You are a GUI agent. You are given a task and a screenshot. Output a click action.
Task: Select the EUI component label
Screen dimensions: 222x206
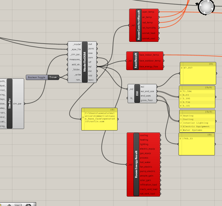click(137, 93)
